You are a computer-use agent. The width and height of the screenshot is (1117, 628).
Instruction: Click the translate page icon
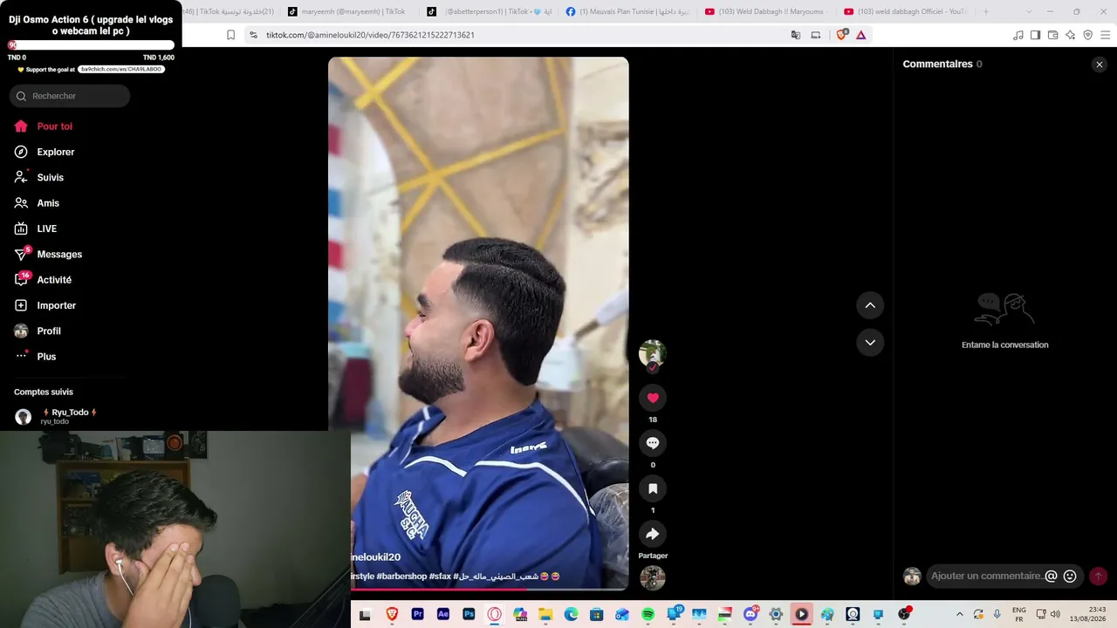coord(796,35)
